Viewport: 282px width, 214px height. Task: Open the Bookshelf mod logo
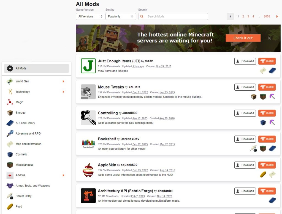pyautogui.click(x=88, y=144)
